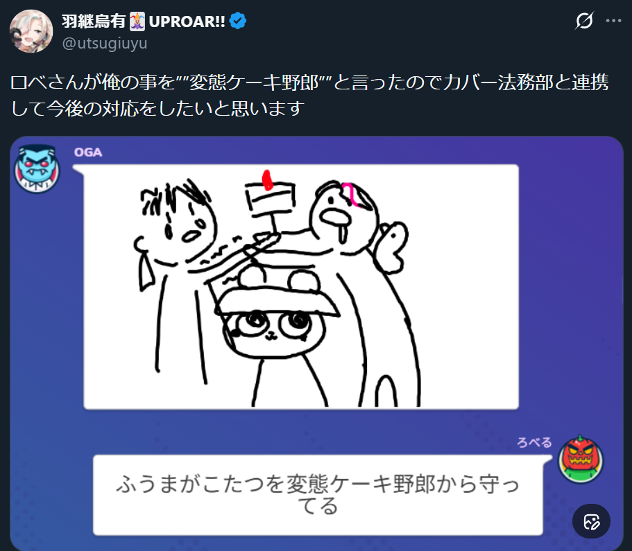632x551 pixels.
Task: Open the three-dot more options menu
Action: (x=613, y=21)
